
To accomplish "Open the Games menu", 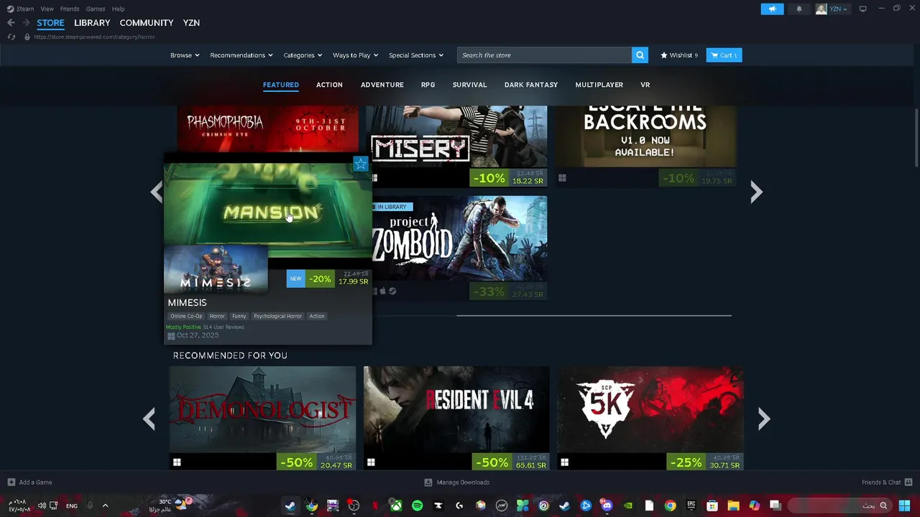I will tap(96, 9).
